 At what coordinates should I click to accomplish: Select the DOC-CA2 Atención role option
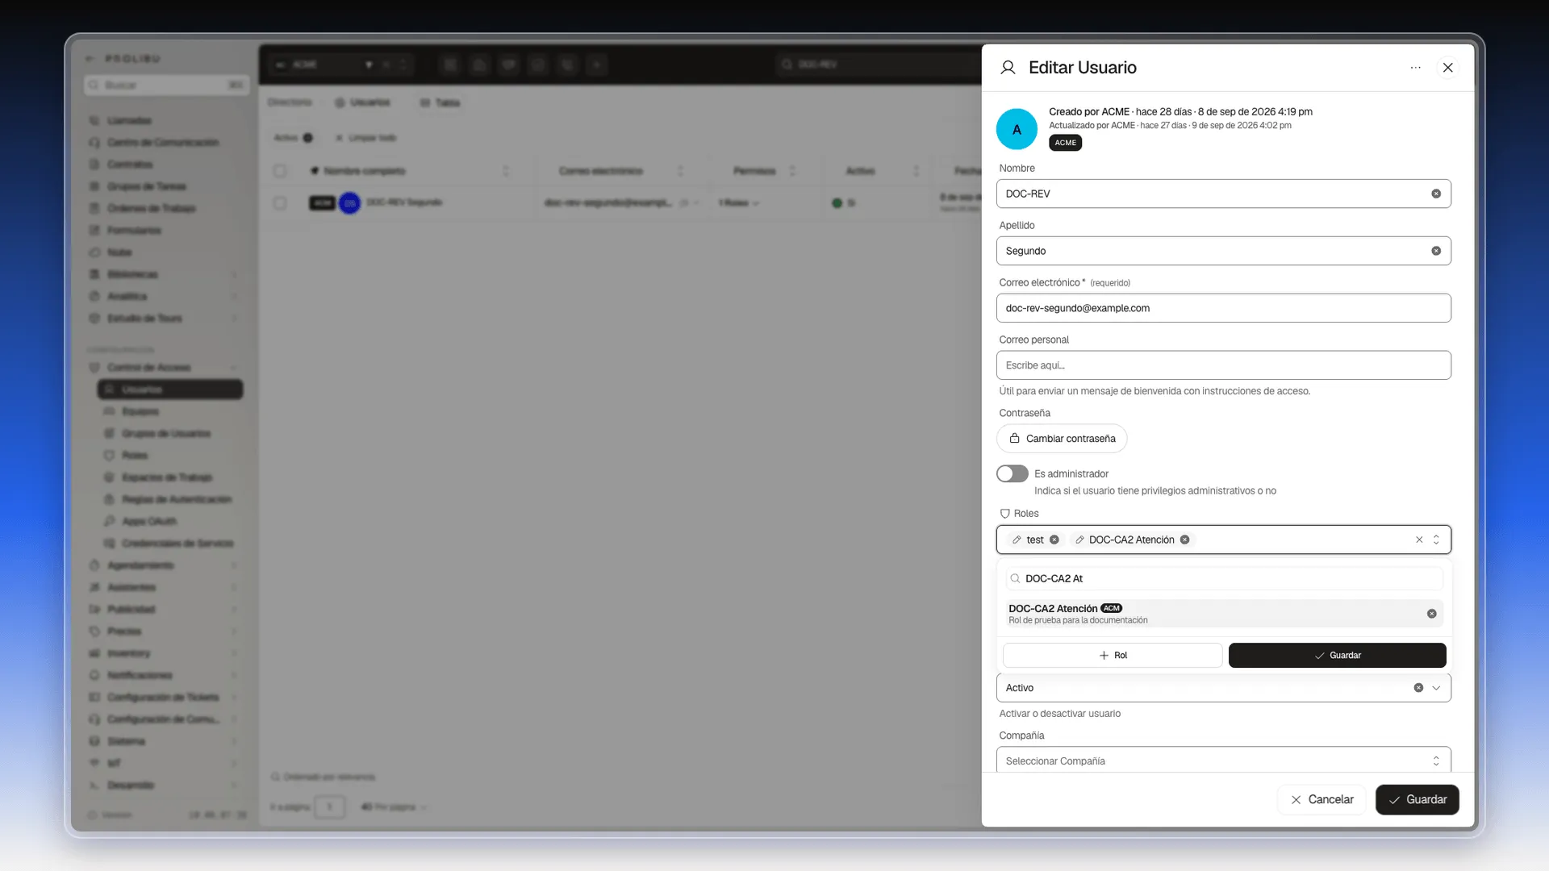point(1223,614)
